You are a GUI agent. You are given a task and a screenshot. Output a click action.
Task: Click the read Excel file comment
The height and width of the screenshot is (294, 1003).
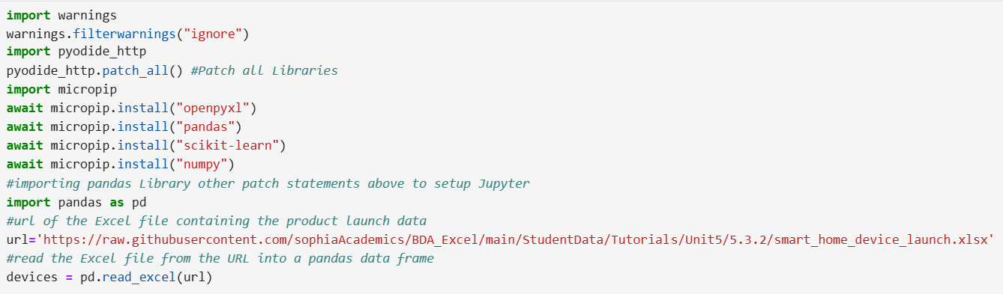pos(220,258)
